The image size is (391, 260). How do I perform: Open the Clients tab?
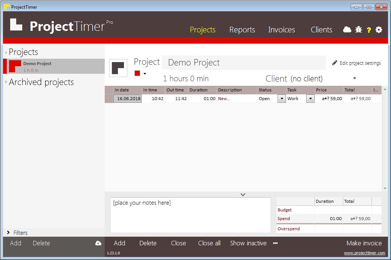click(x=321, y=30)
